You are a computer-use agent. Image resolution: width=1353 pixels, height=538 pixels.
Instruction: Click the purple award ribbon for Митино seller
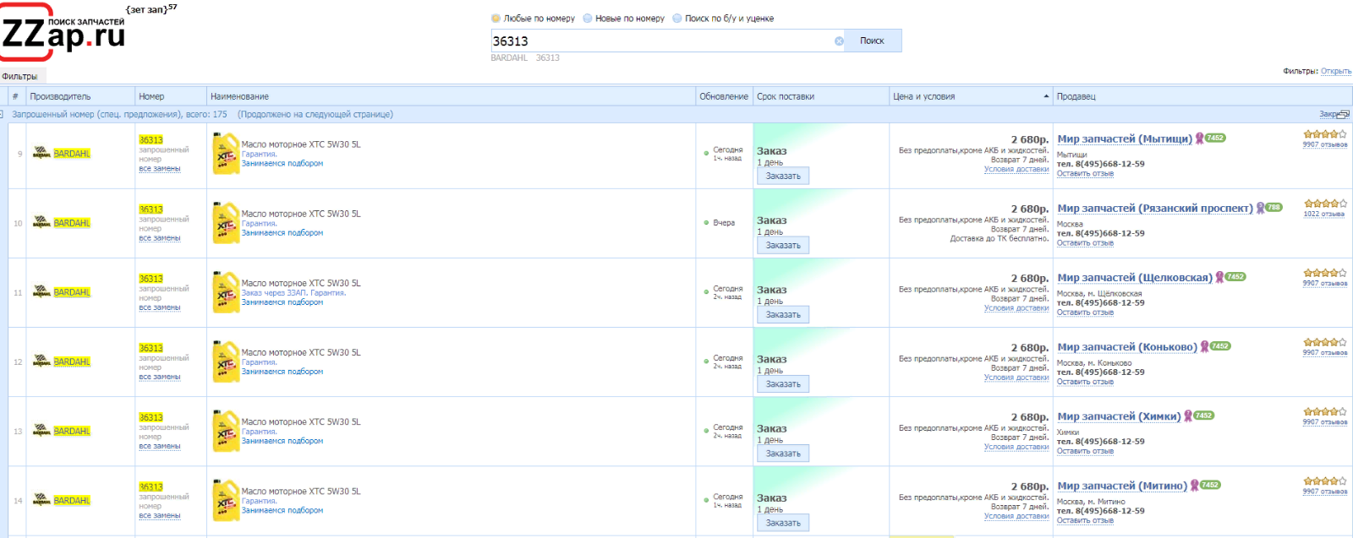1195,485
